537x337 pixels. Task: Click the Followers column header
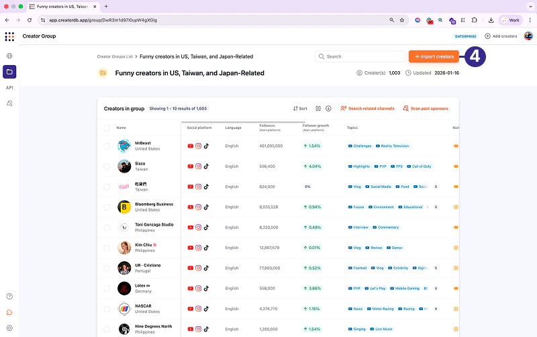[270, 128]
